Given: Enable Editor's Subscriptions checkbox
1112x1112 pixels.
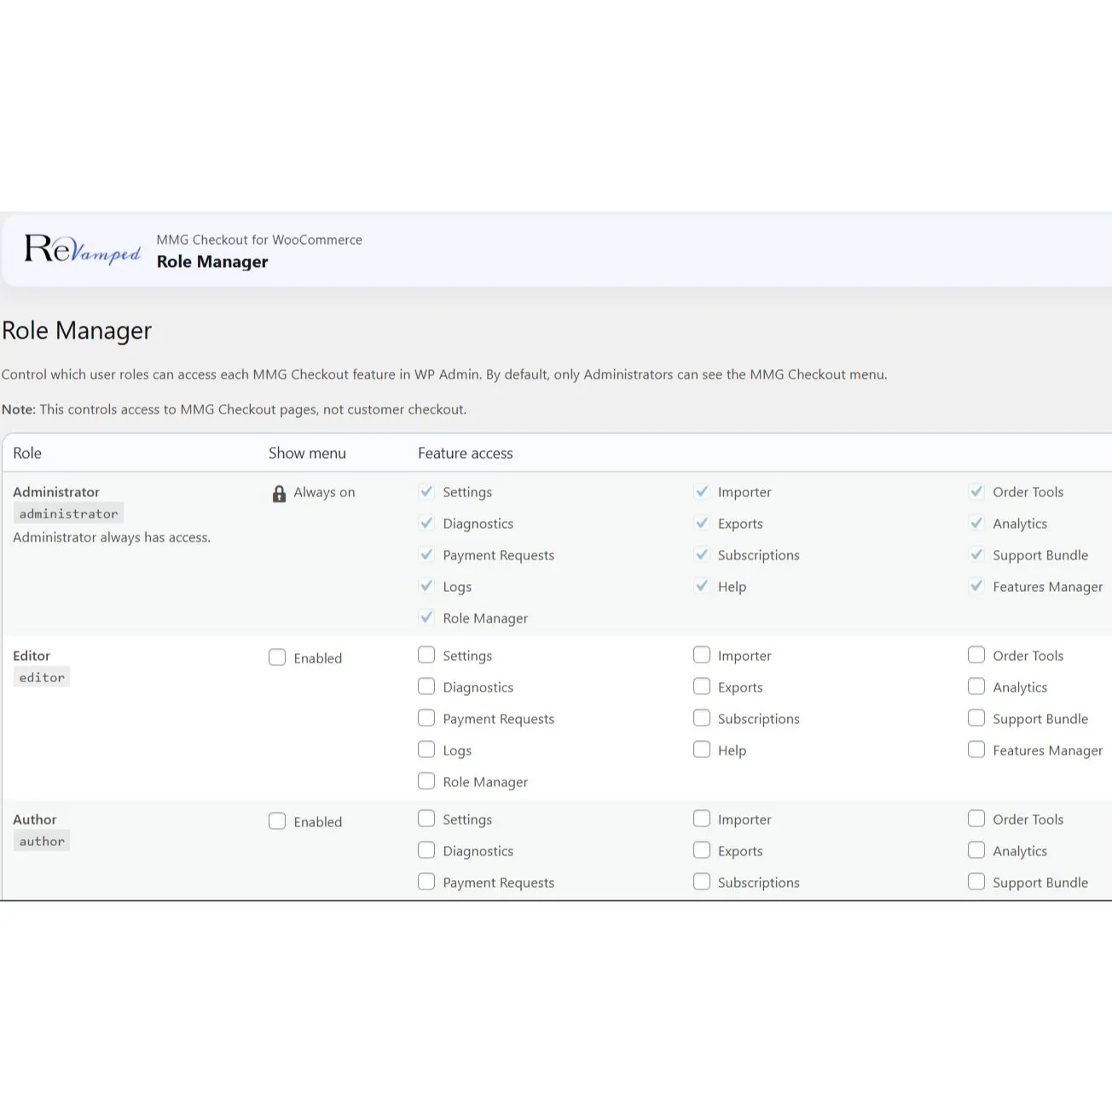Looking at the screenshot, I should click(x=702, y=718).
